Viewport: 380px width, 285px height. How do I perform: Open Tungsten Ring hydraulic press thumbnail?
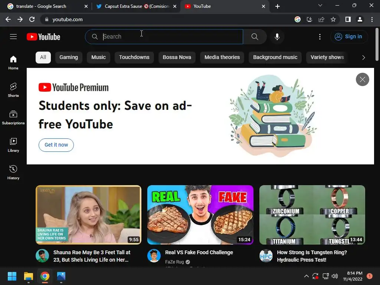312,215
